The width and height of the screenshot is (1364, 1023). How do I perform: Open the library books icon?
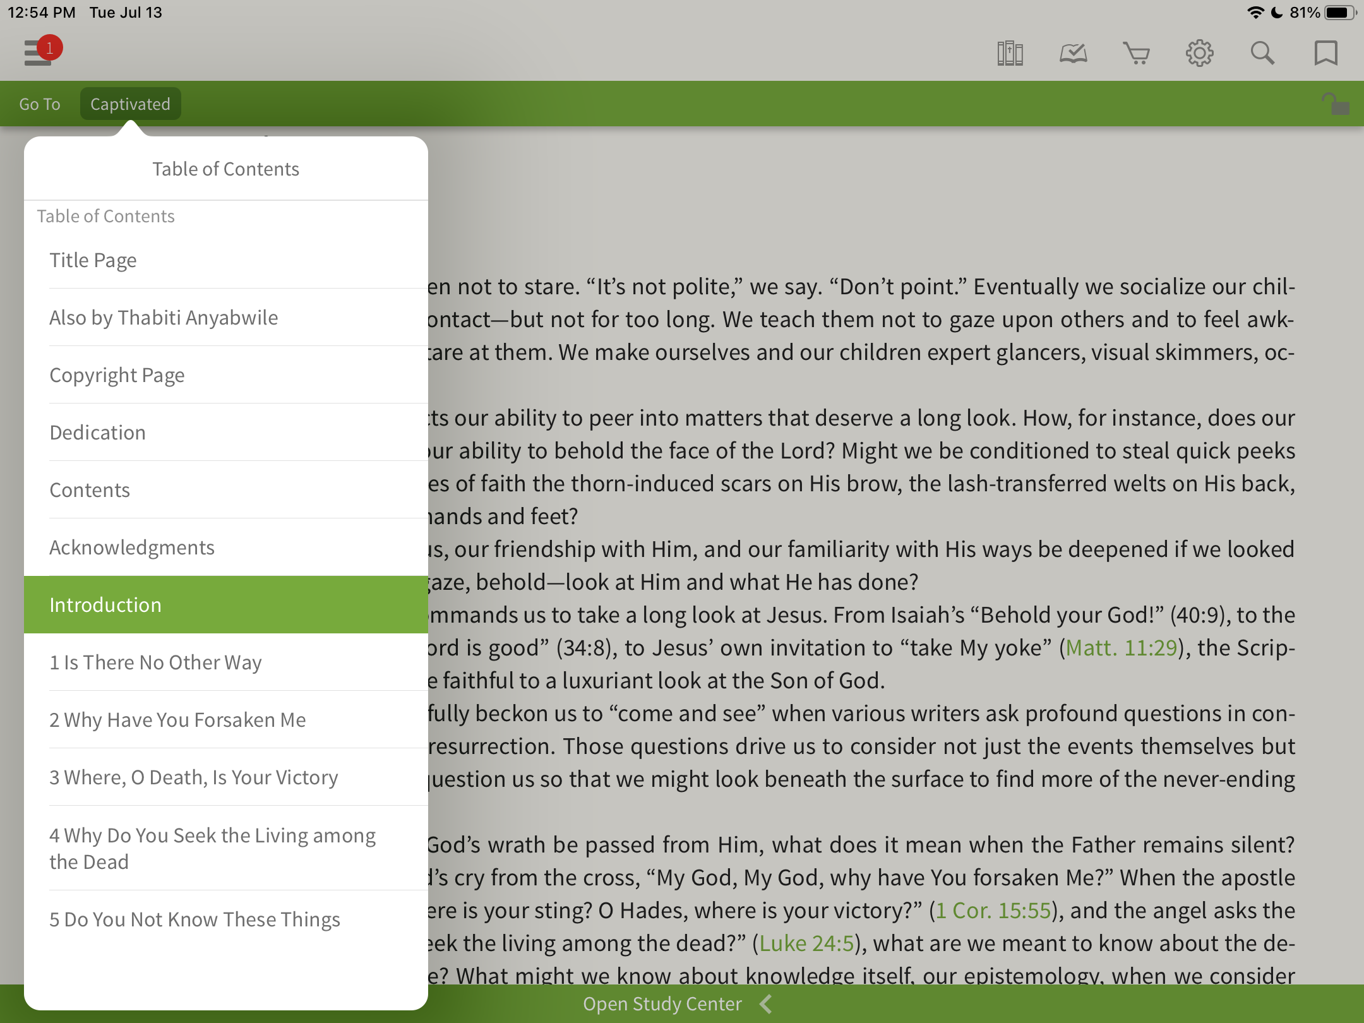click(x=1010, y=54)
